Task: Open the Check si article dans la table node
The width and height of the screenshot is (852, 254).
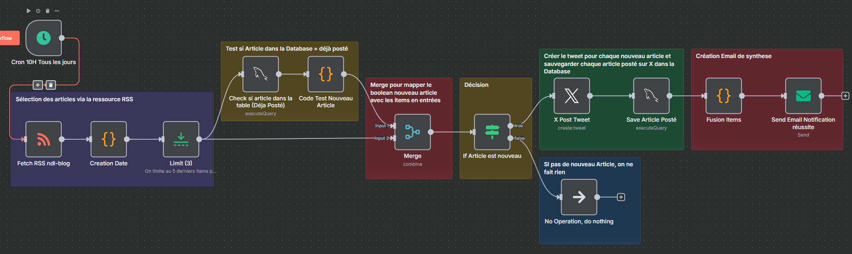Action: 261,74
